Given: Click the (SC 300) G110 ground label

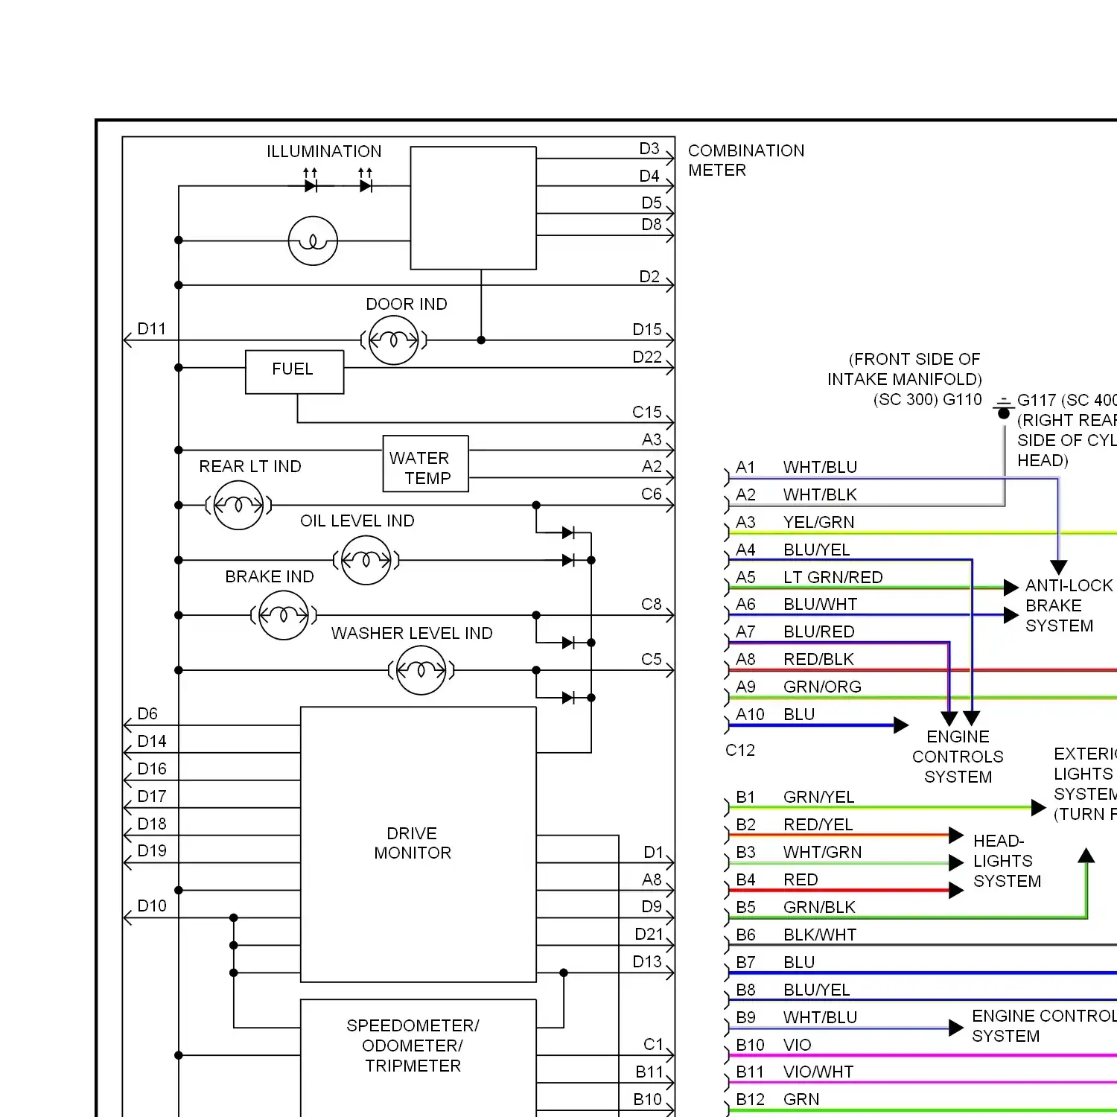Looking at the screenshot, I should click(927, 400).
